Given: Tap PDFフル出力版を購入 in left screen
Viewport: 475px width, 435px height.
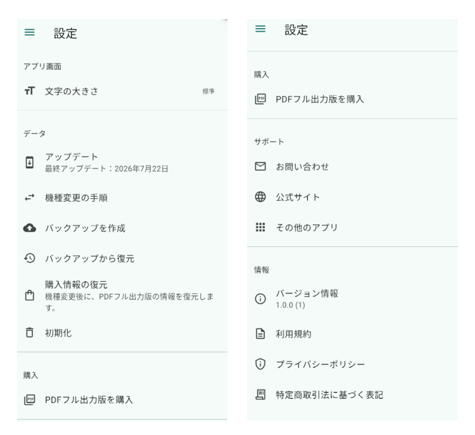Looking at the screenshot, I should coord(122,399).
